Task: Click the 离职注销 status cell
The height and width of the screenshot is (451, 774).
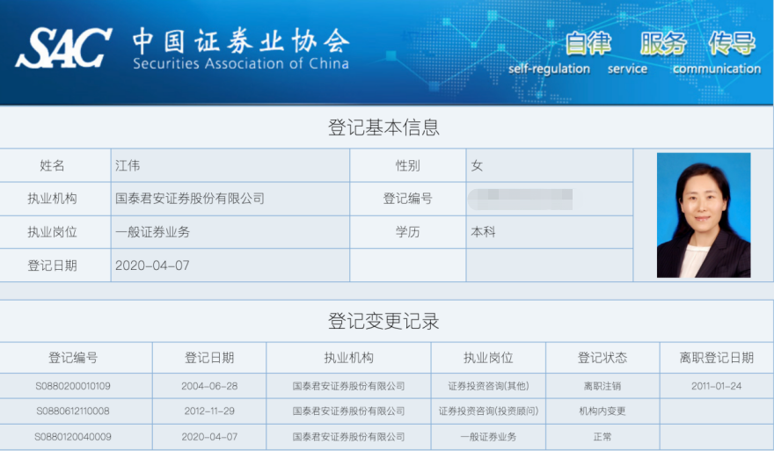Action: pos(602,386)
